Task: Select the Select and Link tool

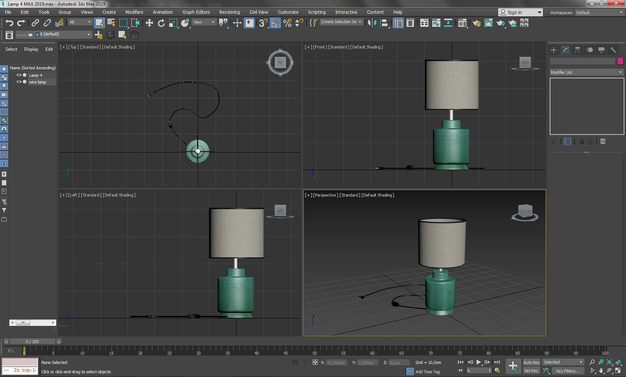Action: (x=35, y=23)
